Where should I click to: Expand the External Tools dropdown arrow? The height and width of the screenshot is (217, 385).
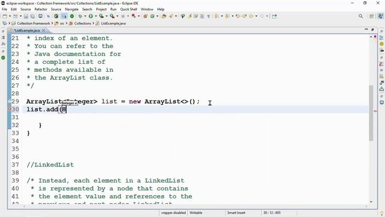[x=117, y=16]
